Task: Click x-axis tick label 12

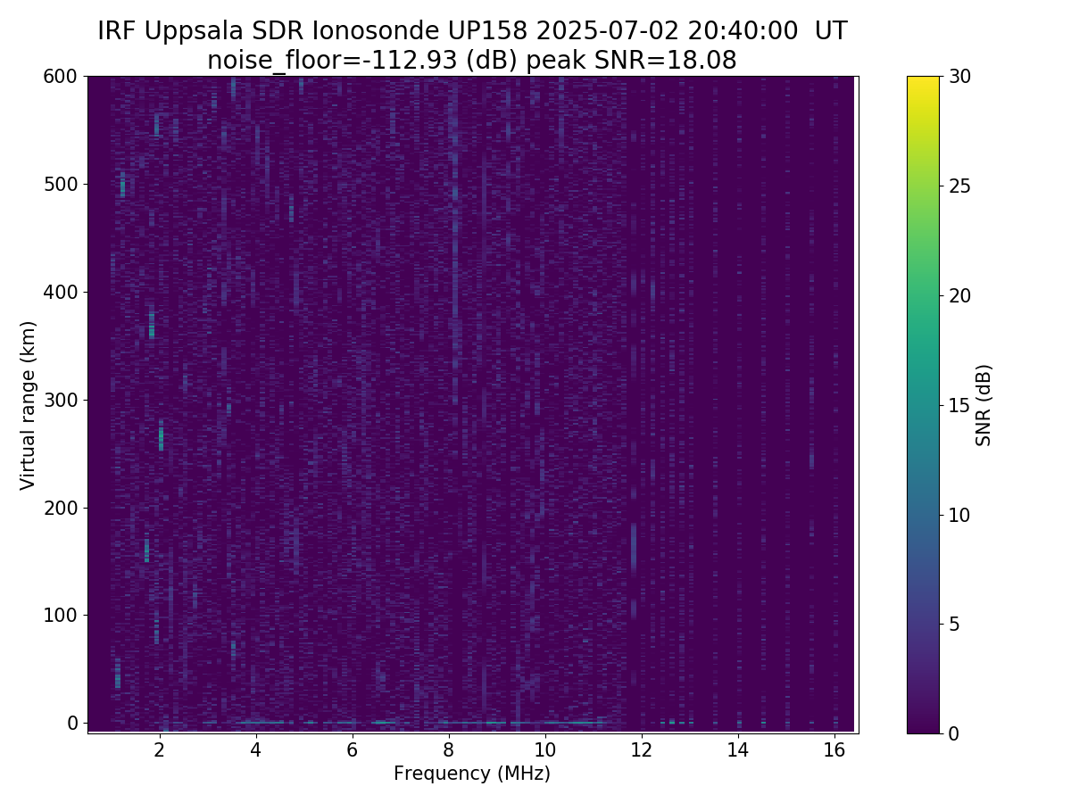Action: click(642, 749)
